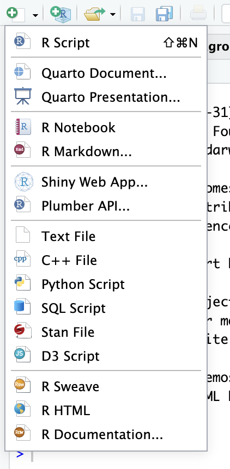The width and height of the screenshot is (230, 469).
Task: Click the Quarto Document icon
Action: point(22,72)
